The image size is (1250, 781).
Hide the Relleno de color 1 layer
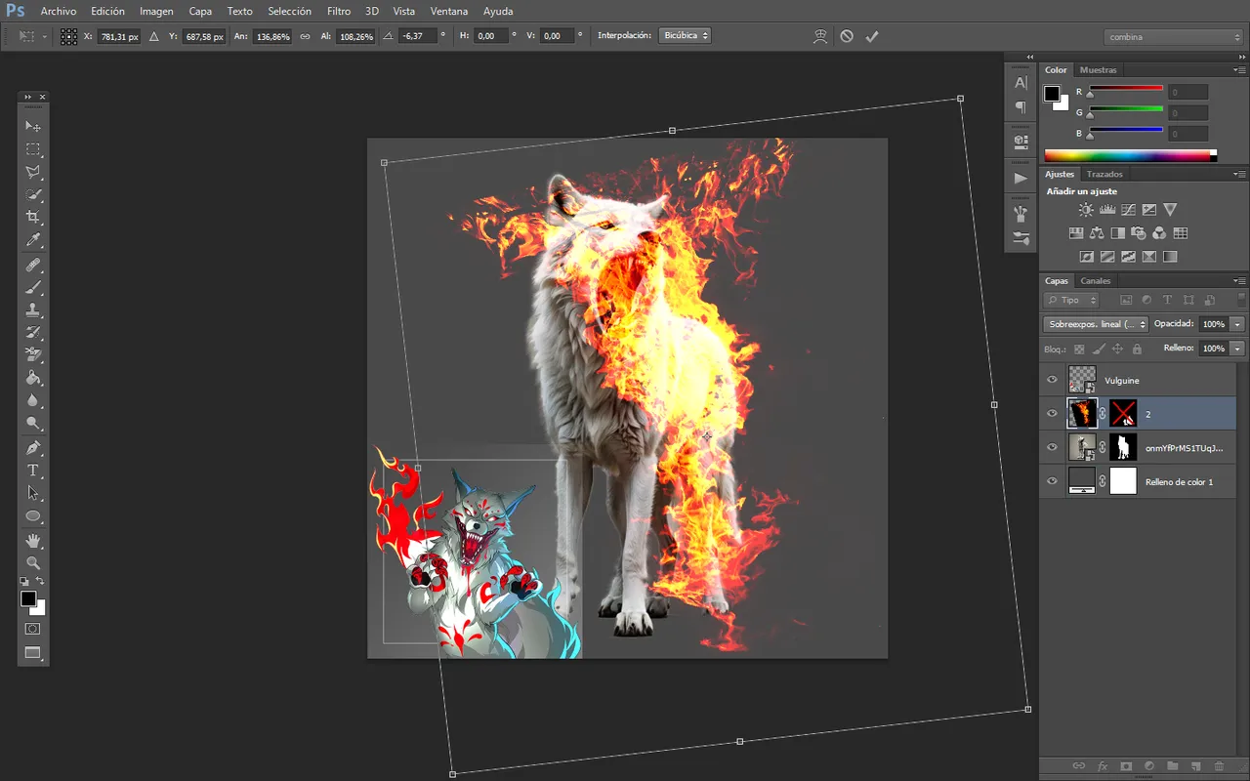coord(1052,481)
